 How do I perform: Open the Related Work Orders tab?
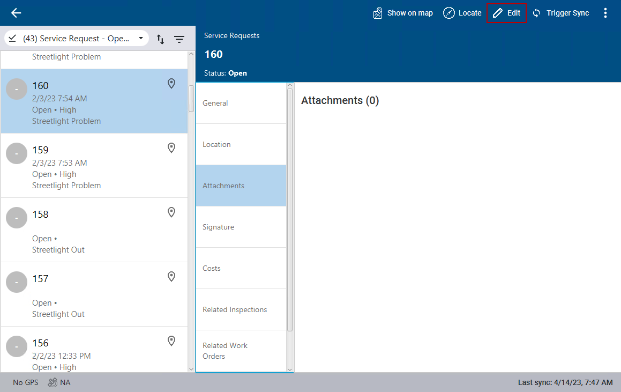[241, 351]
